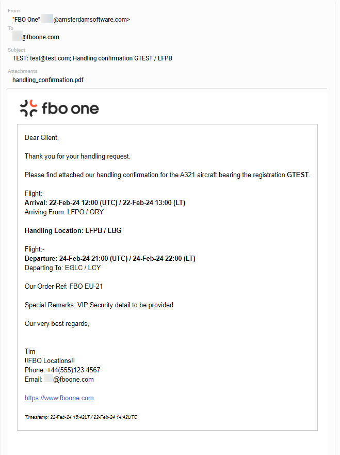
Task: Click the Departure date and time line
Action: pos(110,258)
